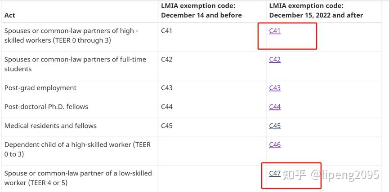Click 'Post-doctoral Ph.D. fellows' row label
Viewport: 389px width, 192px height.
pyautogui.click(x=46, y=107)
